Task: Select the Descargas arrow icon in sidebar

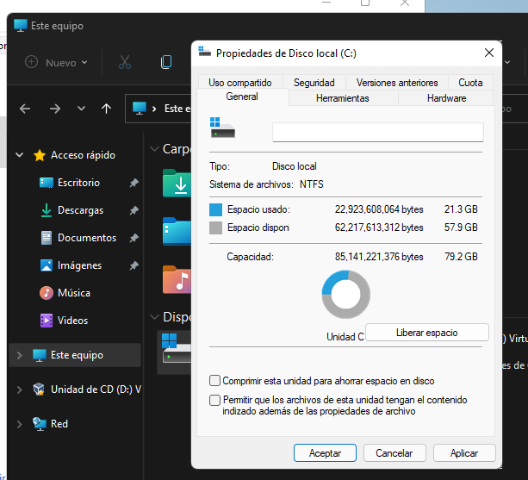Action: (47, 210)
